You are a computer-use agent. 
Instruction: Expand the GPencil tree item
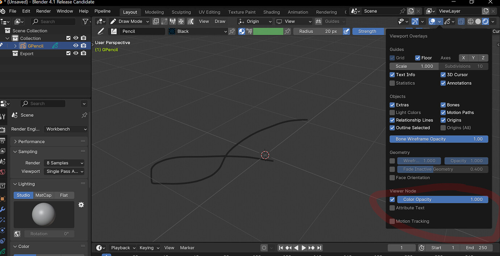click(x=15, y=46)
